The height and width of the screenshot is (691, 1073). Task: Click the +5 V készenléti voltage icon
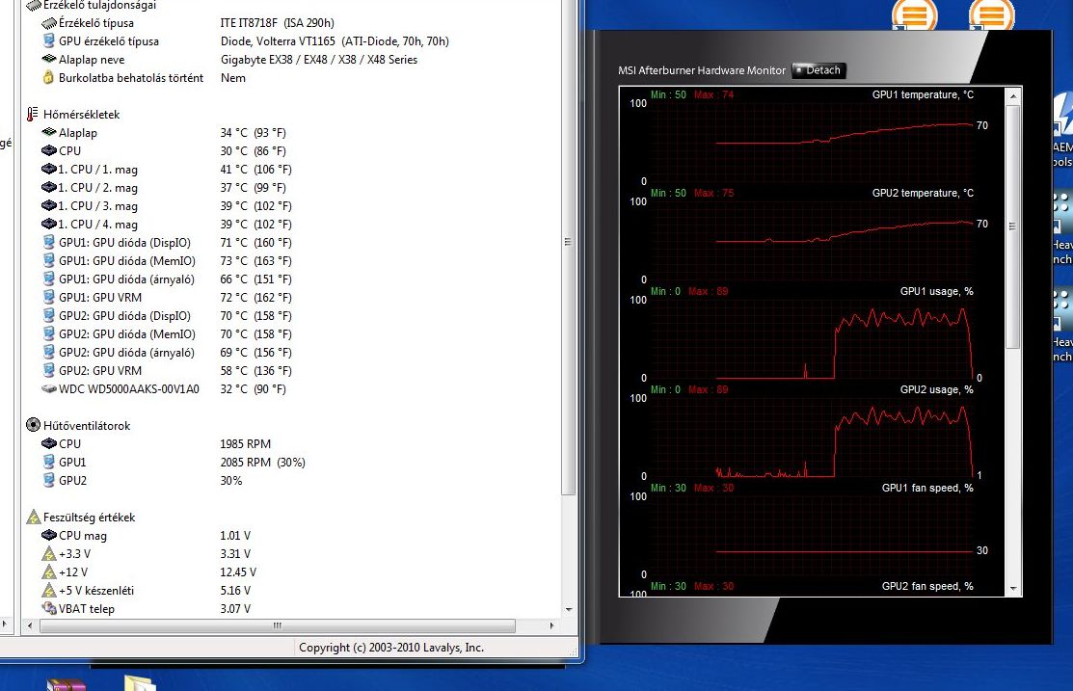tap(48, 591)
